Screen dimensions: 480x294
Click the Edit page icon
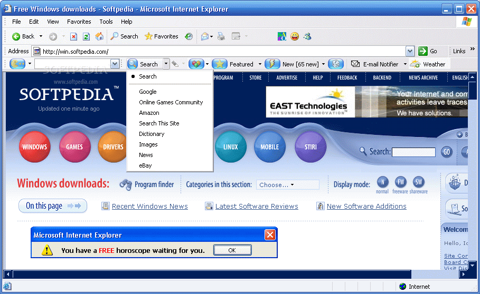pyautogui.click(x=236, y=37)
